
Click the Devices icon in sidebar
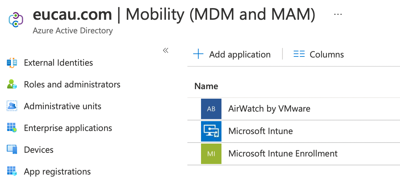pyautogui.click(x=12, y=150)
